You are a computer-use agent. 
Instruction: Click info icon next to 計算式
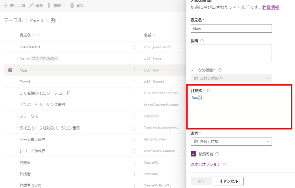point(209,90)
